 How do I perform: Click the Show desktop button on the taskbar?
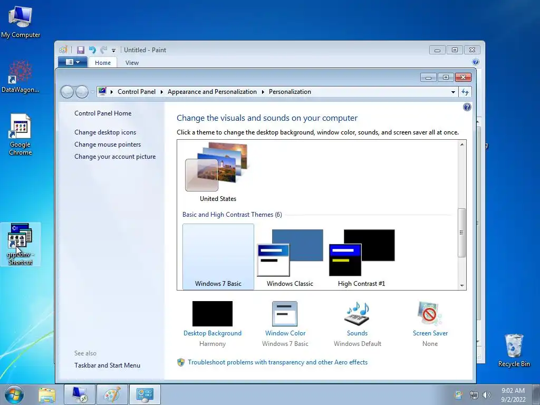pos(536,394)
